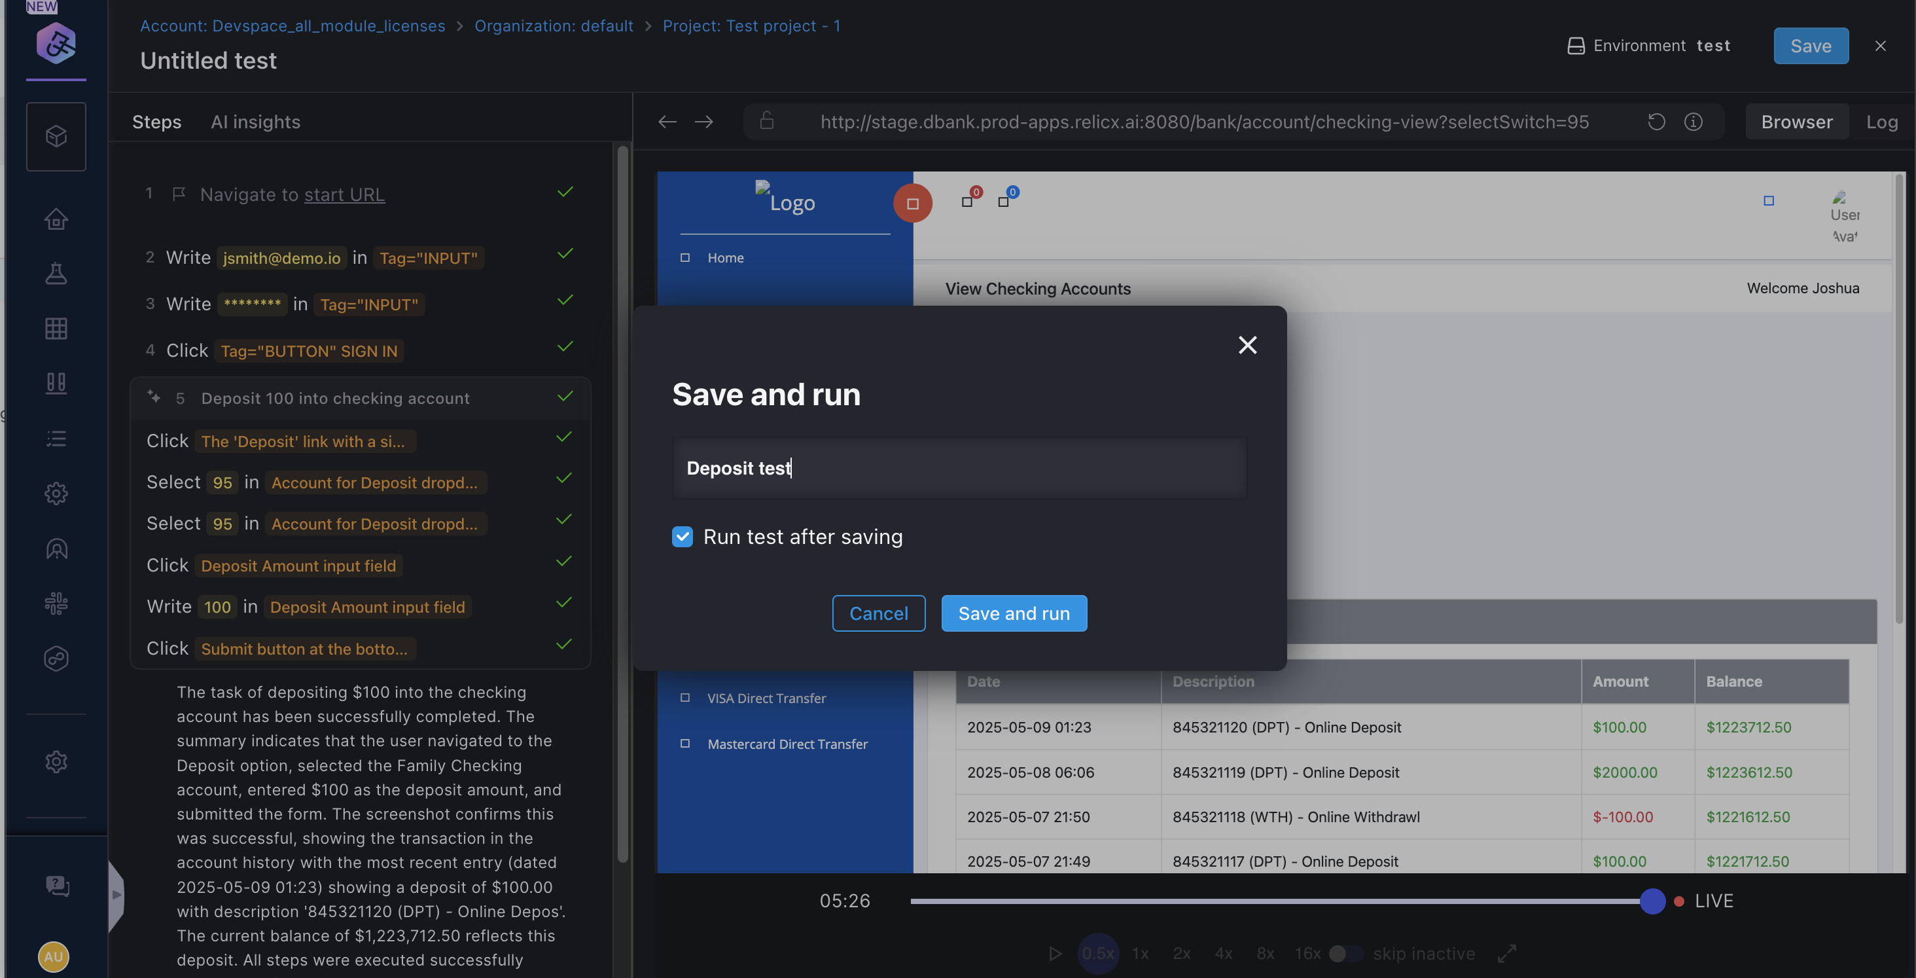
Task: Click the fullscreen expand icon in player
Action: pos(1507,953)
